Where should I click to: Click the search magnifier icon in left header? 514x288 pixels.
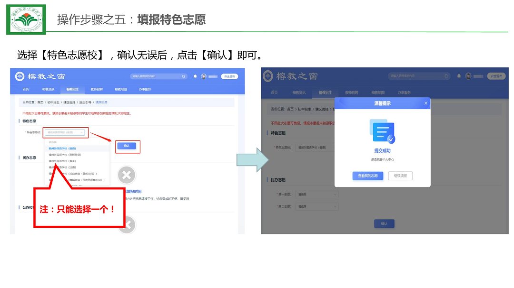(x=183, y=76)
